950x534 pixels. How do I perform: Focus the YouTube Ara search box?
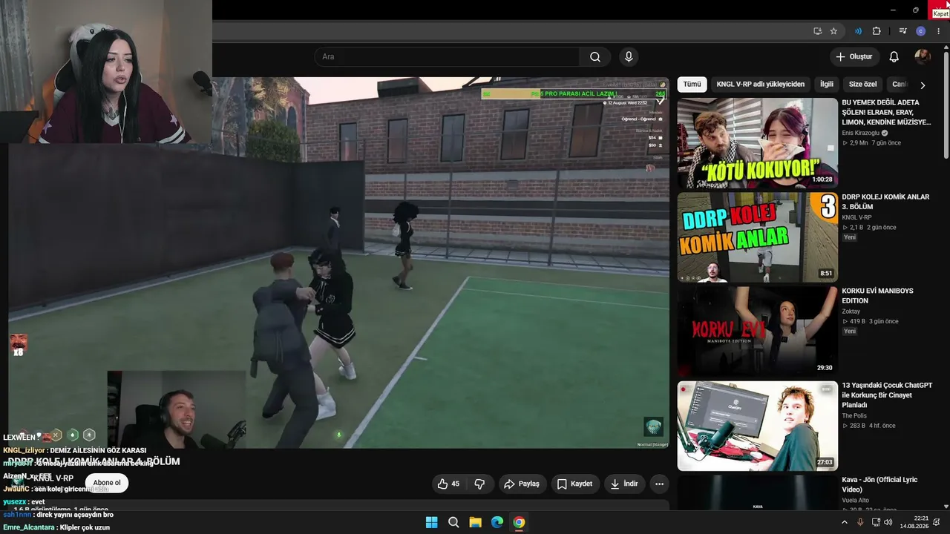447,57
